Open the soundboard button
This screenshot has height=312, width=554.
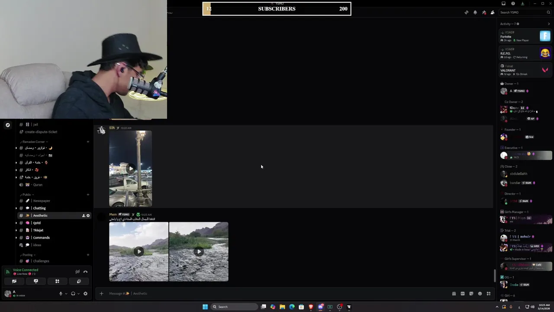pyautogui.click(x=79, y=281)
